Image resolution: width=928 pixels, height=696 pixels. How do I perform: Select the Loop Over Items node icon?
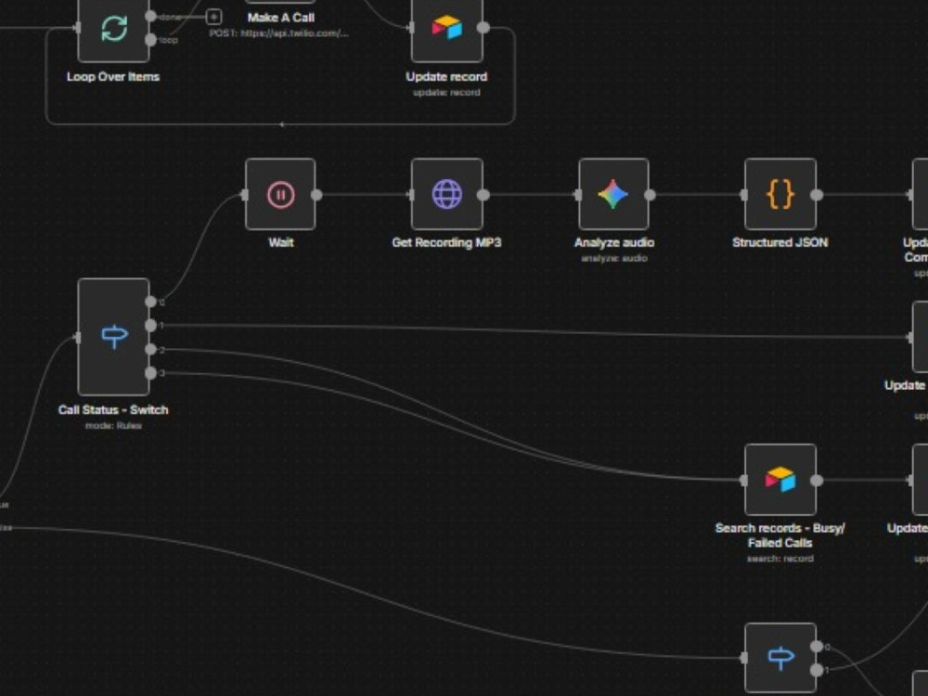[x=113, y=29]
